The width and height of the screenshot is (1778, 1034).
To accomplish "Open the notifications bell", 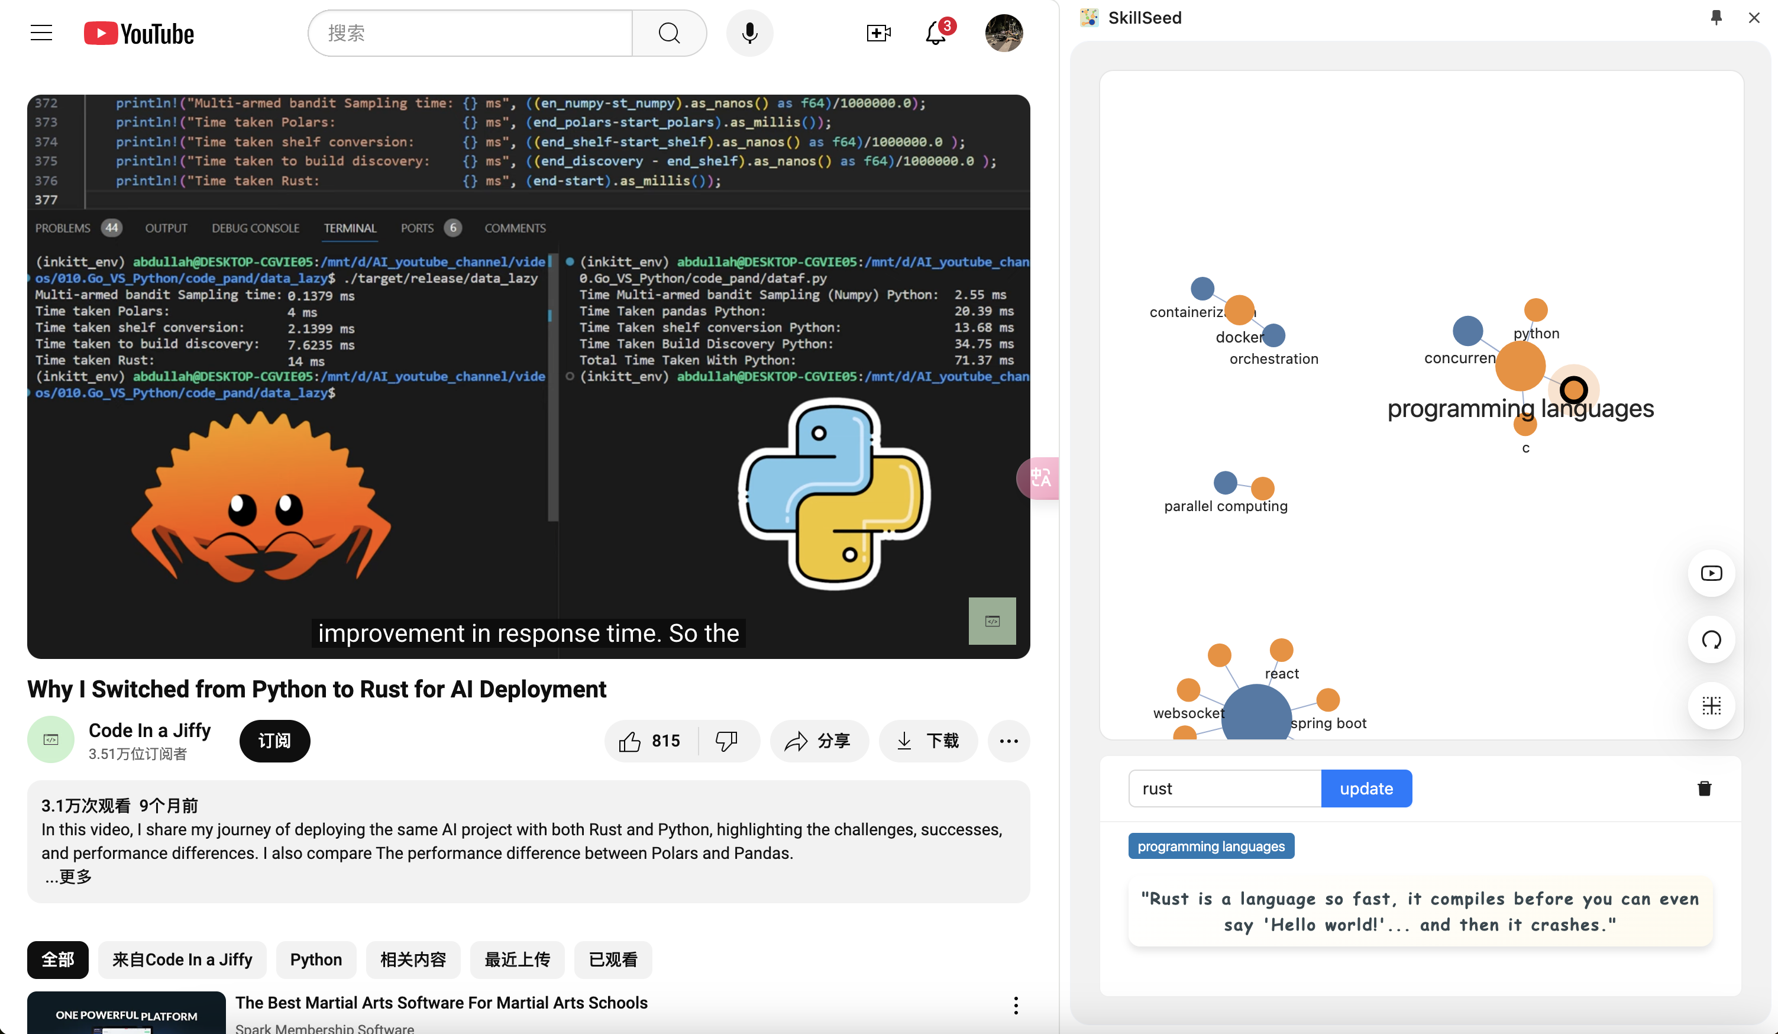I will coord(936,33).
